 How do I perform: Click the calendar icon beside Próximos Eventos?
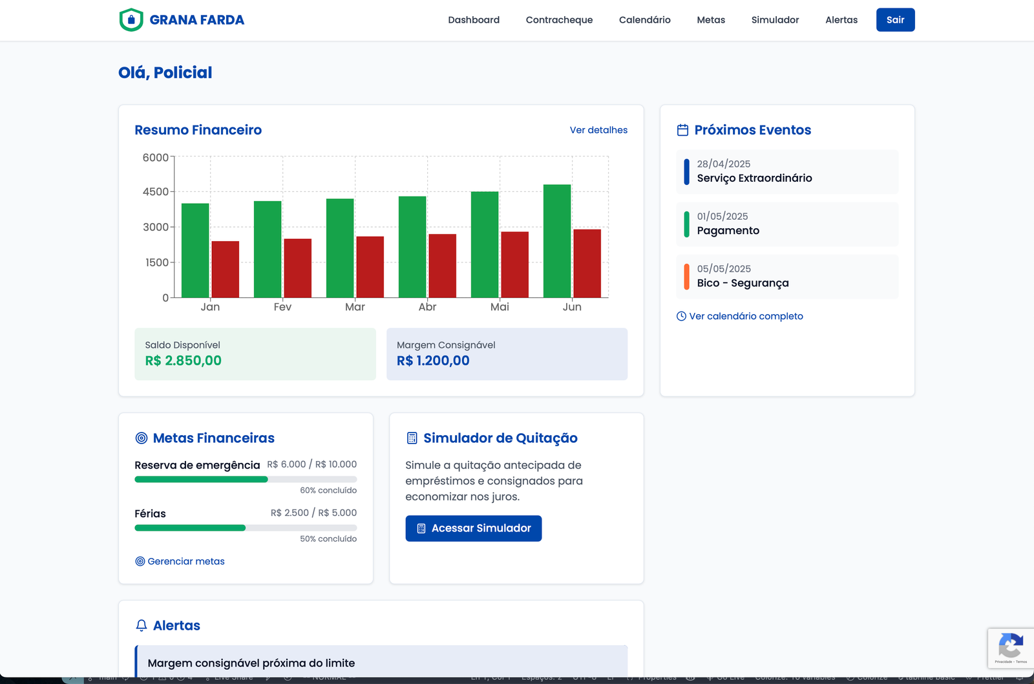(682, 129)
